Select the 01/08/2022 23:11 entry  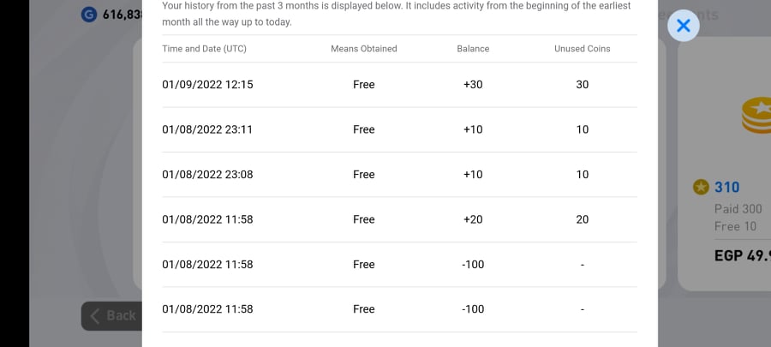coord(399,129)
